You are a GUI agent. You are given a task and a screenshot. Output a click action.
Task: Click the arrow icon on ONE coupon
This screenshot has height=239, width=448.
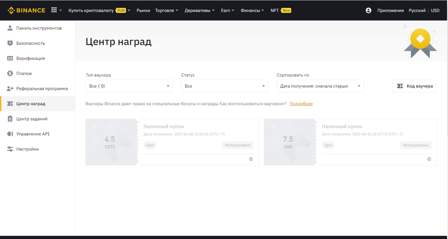429,159
